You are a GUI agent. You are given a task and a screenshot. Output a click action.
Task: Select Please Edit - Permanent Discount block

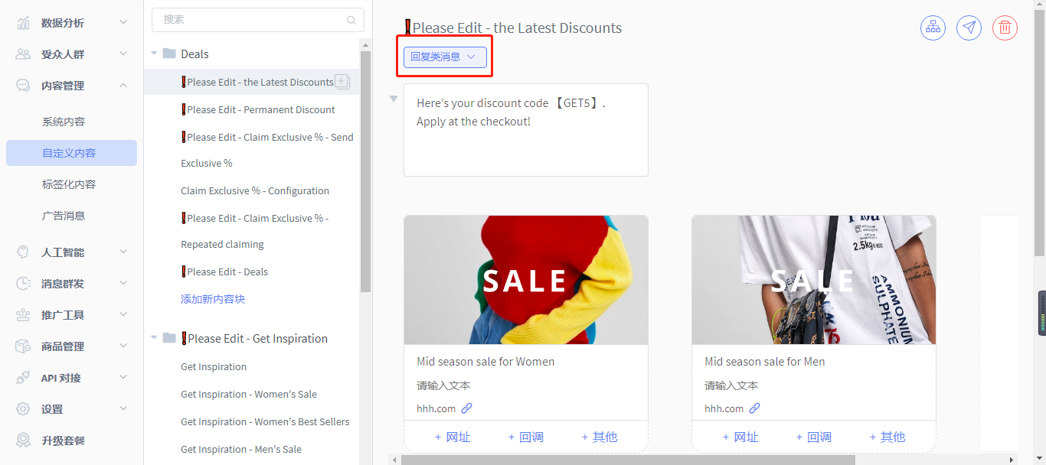pos(258,109)
